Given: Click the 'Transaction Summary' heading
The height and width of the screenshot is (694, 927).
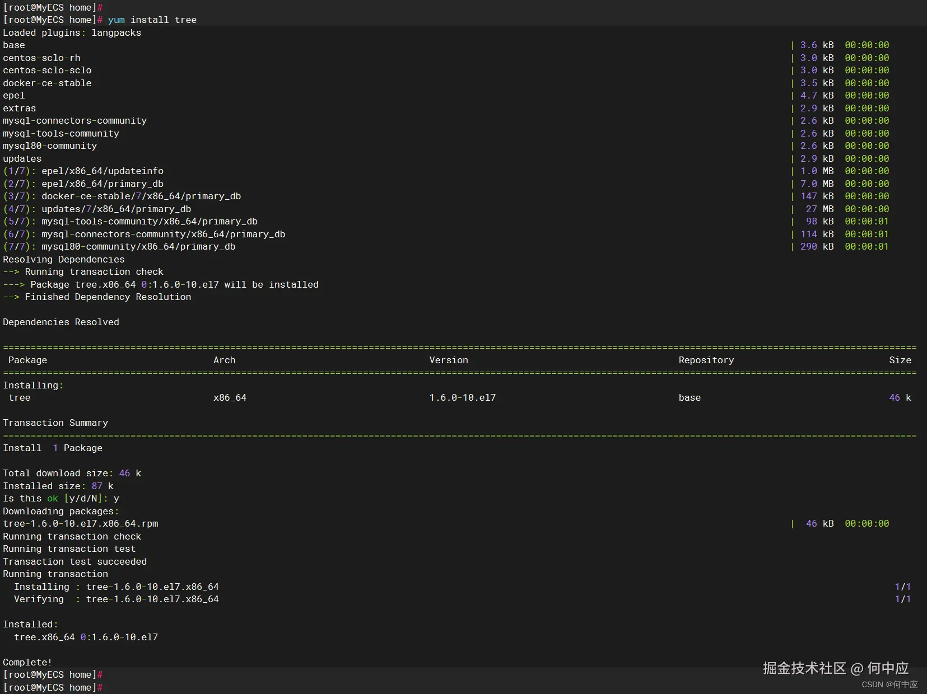Looking at the screenshot, I should [55, 423].
